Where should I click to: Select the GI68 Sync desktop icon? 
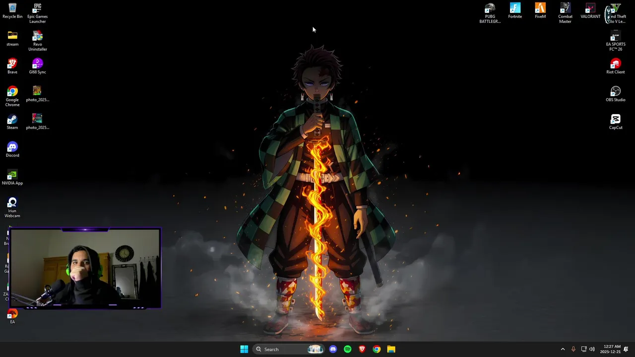[38, 66]
